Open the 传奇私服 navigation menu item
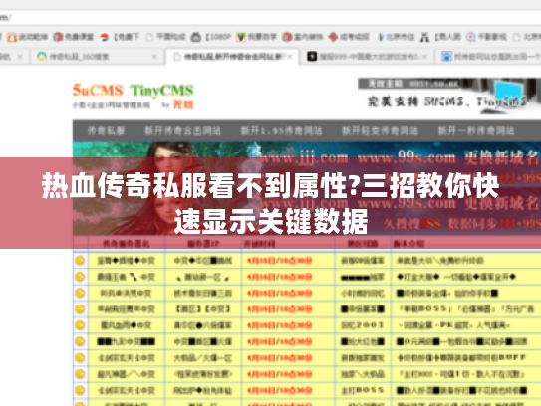 [x=106, y=131]
